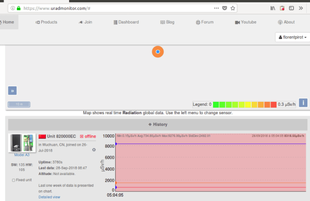Open the blue info button on map
Screen dimensions: 310x201
pos(303,103)
